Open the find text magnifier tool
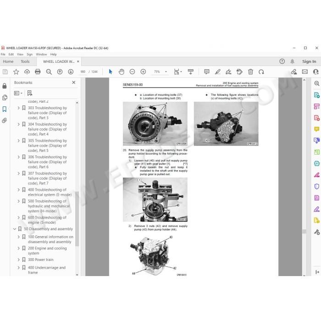 (x=49, y=72)
